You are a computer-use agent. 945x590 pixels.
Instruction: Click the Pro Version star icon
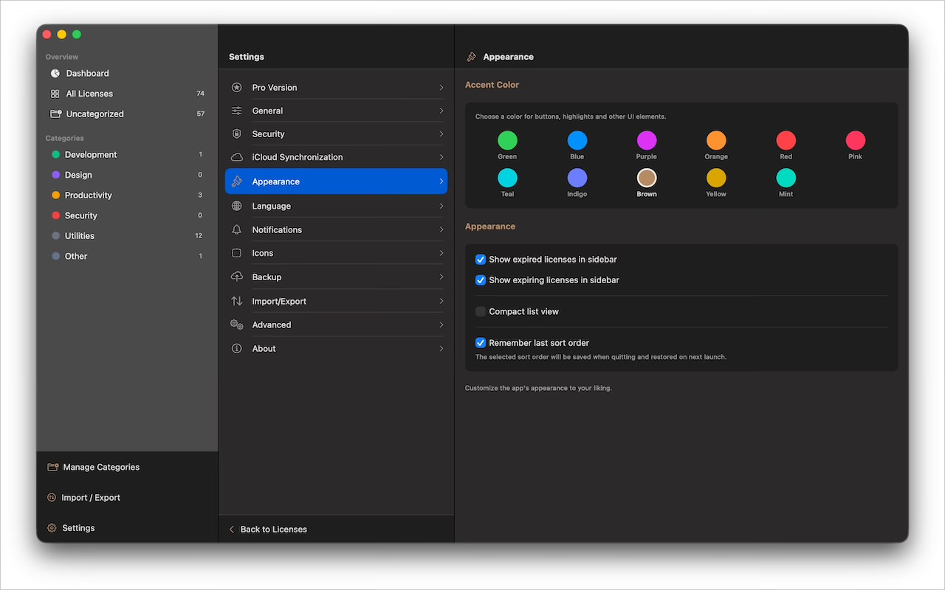click(x=236, y=87)
